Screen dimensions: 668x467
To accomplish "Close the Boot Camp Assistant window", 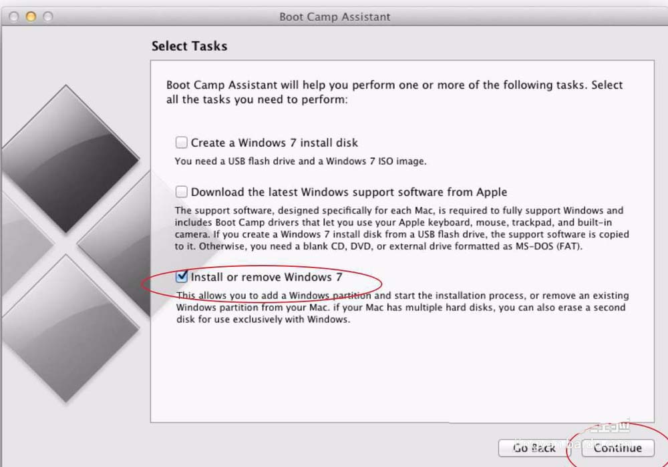I will pos(13,17).
